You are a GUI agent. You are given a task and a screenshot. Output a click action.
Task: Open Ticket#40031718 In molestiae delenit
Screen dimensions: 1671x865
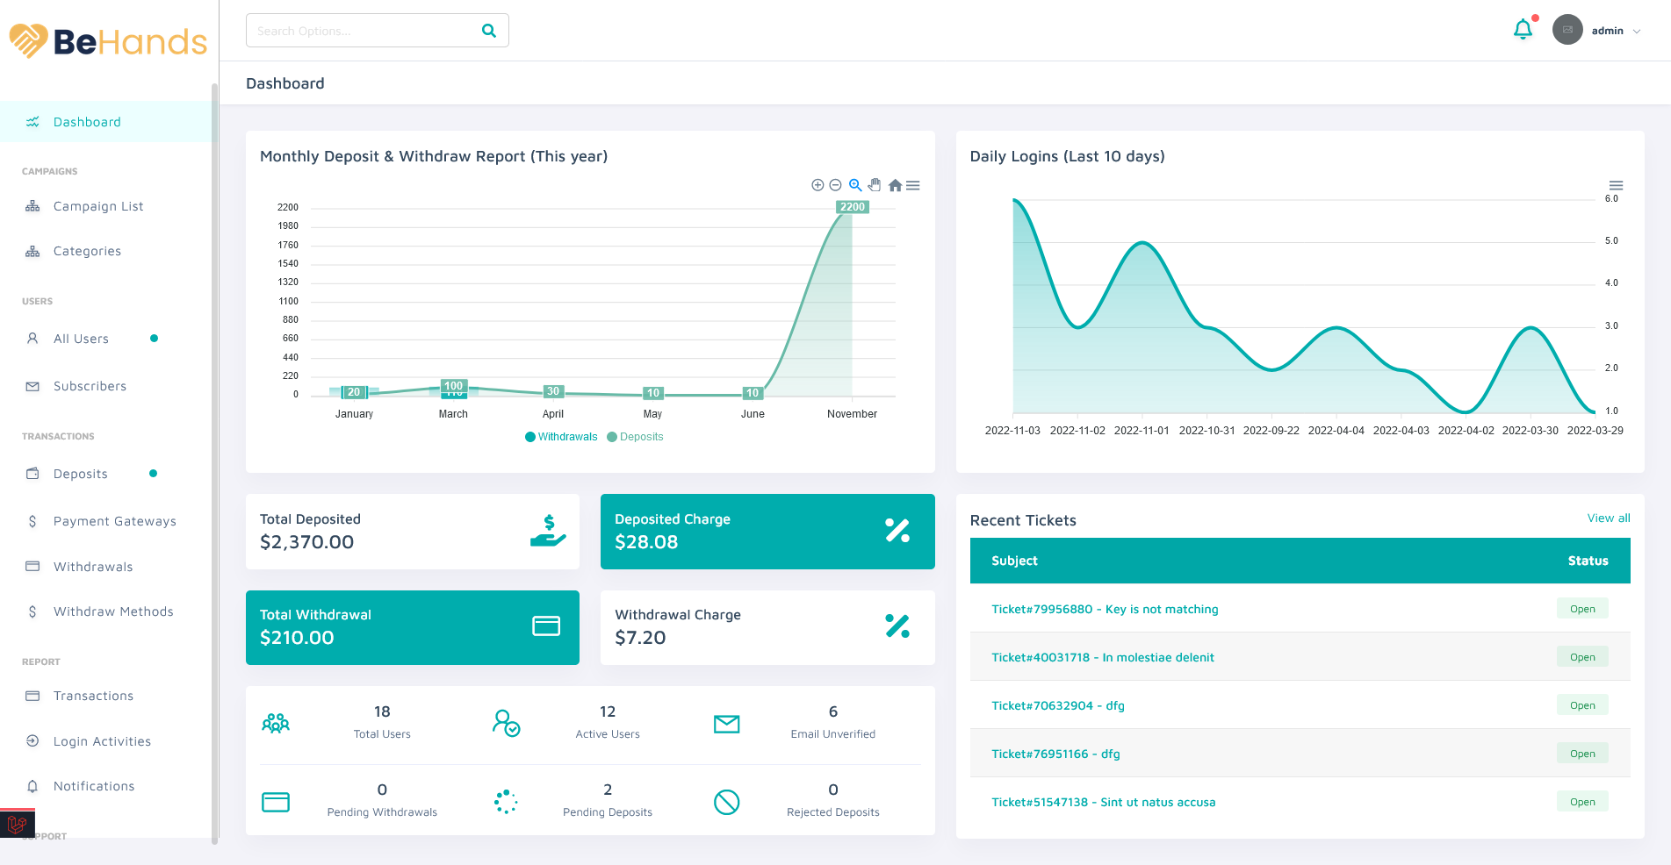pyautogui.click(x=1103, y=657)
